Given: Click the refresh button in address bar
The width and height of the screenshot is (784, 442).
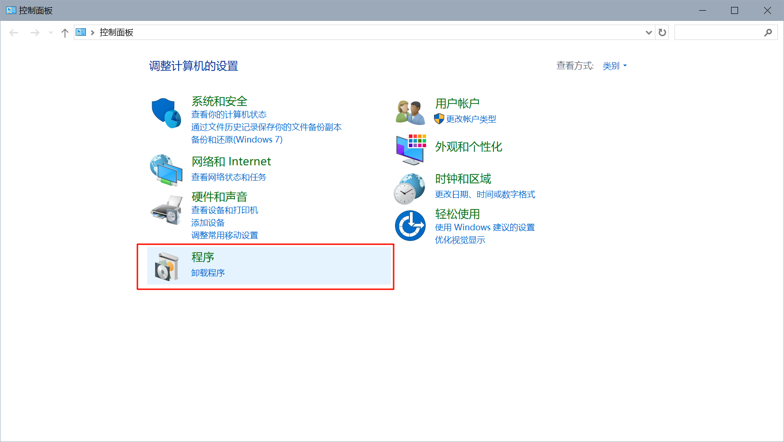Looking at the screenshot, I should point(662,32).
